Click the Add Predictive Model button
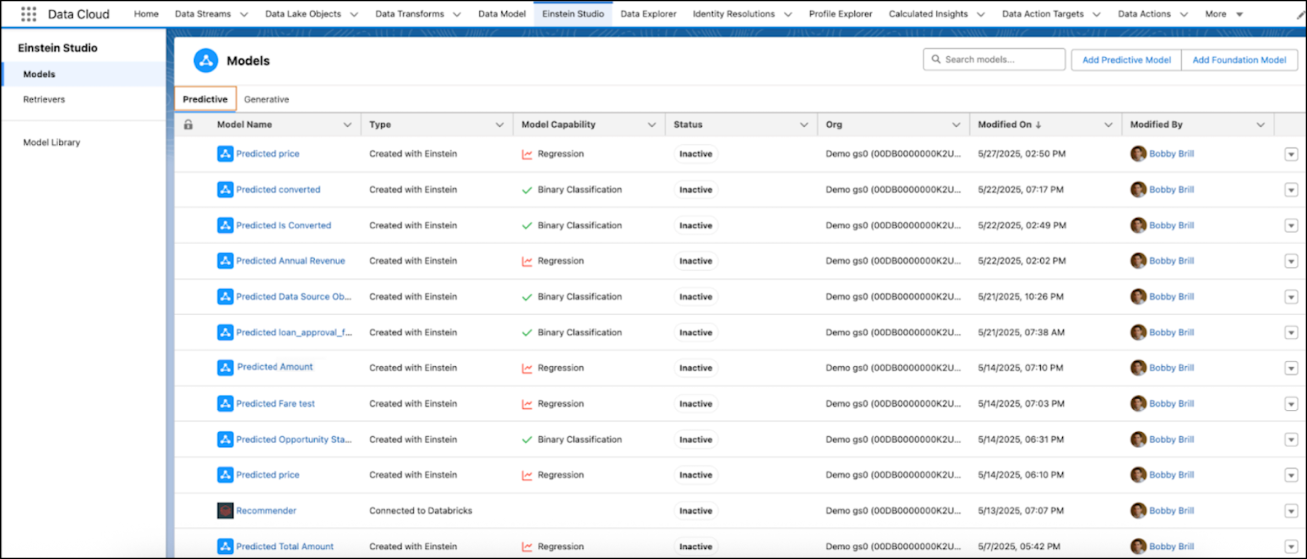 [x=1127, y=60]
